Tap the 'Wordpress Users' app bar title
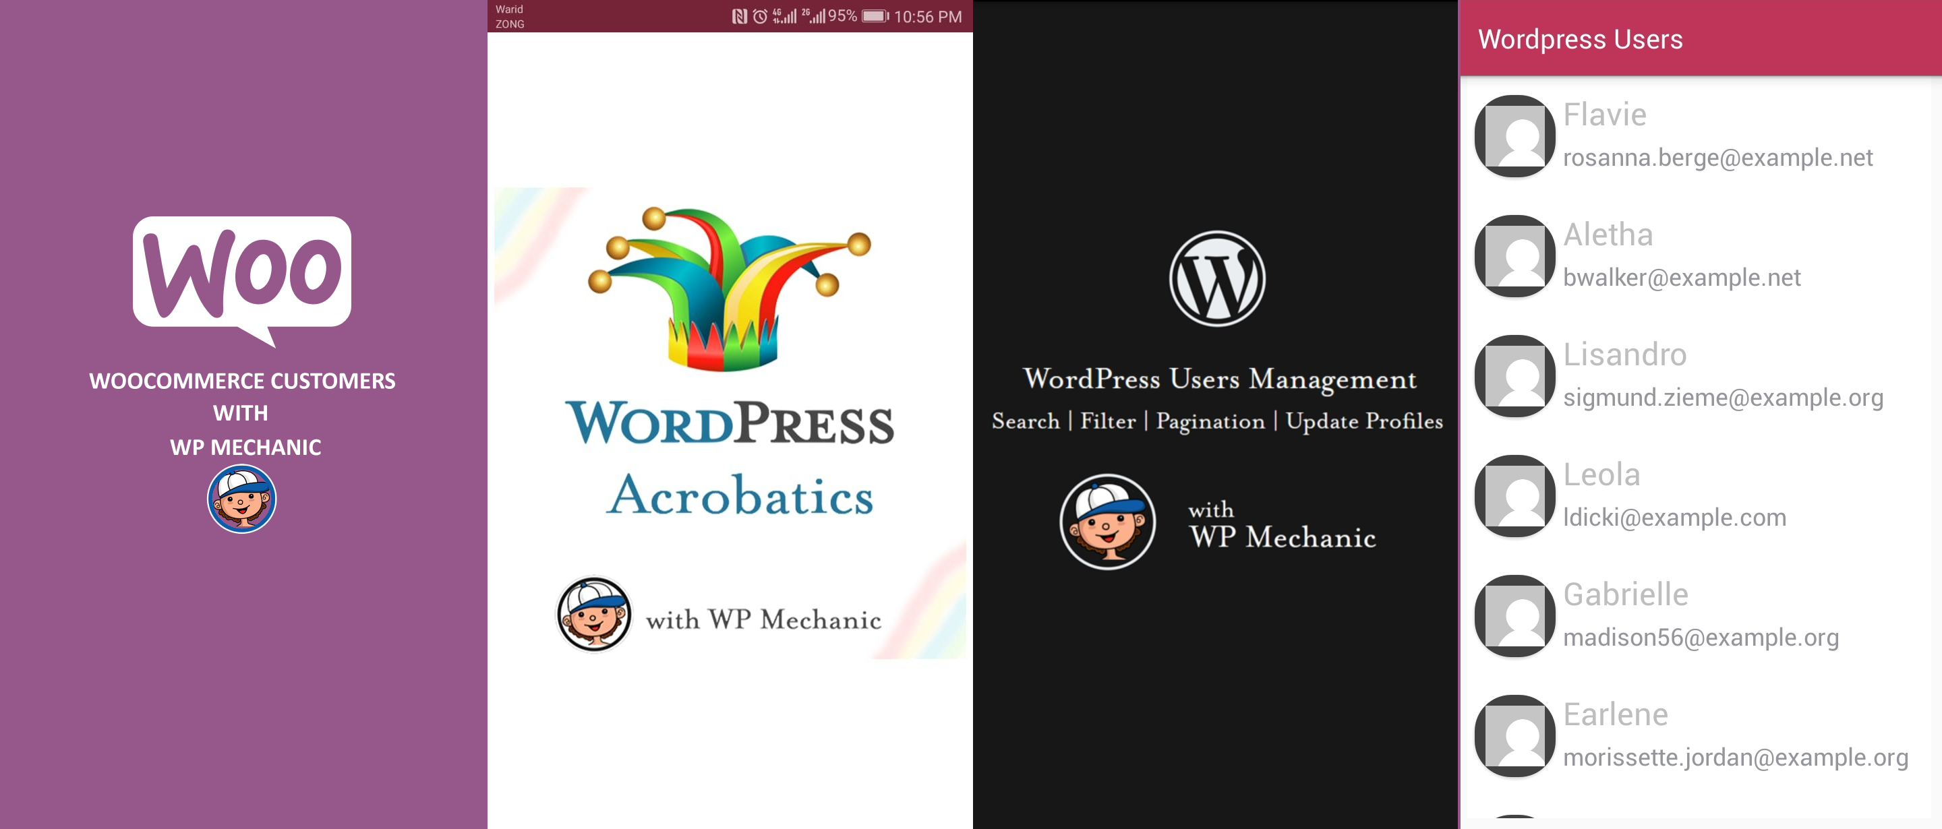 point(1580,39)
